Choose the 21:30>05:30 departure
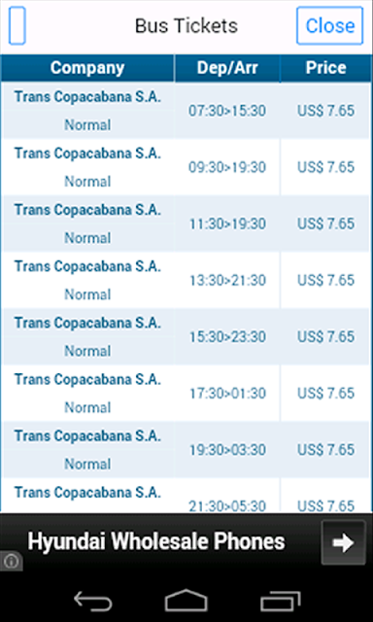Image resolution: width=373 pixels, height=622 pixels. (x=186, y=496)
